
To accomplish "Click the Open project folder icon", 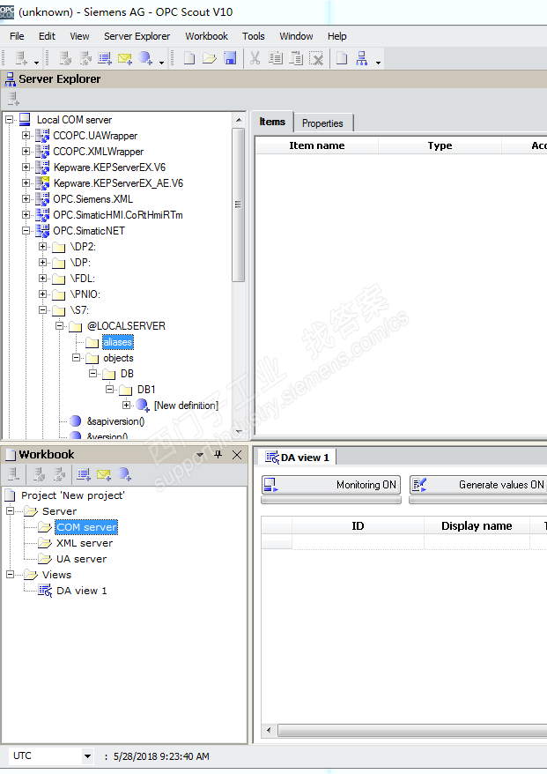I will pyautogui.click(x=209, y=58).
